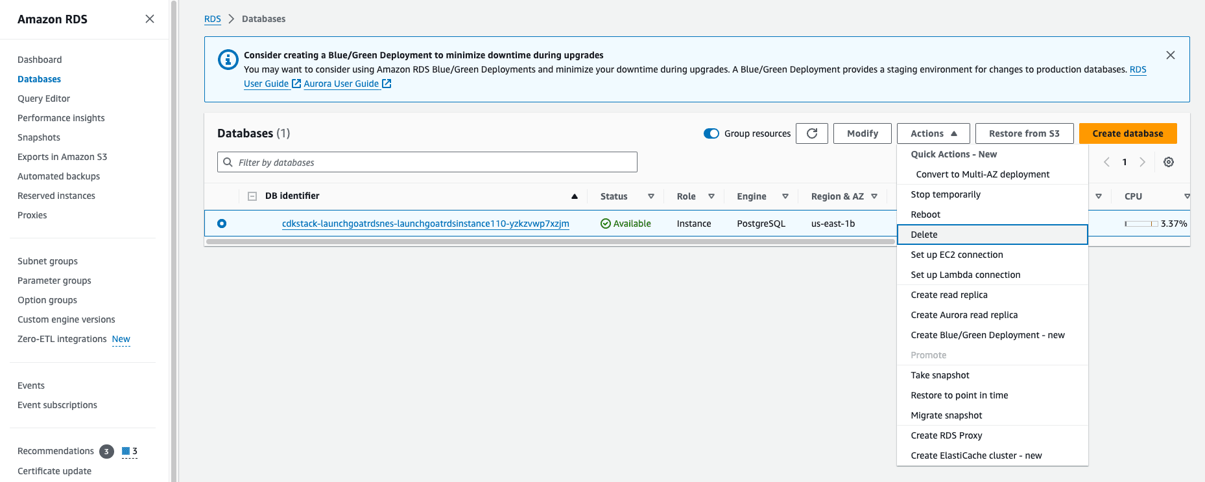1205x482 pixels.
Task: Click the horizontal table scrollbar
Action: (550, 242)
